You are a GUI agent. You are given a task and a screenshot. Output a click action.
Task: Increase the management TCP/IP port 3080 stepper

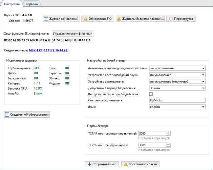pos(168,132)
